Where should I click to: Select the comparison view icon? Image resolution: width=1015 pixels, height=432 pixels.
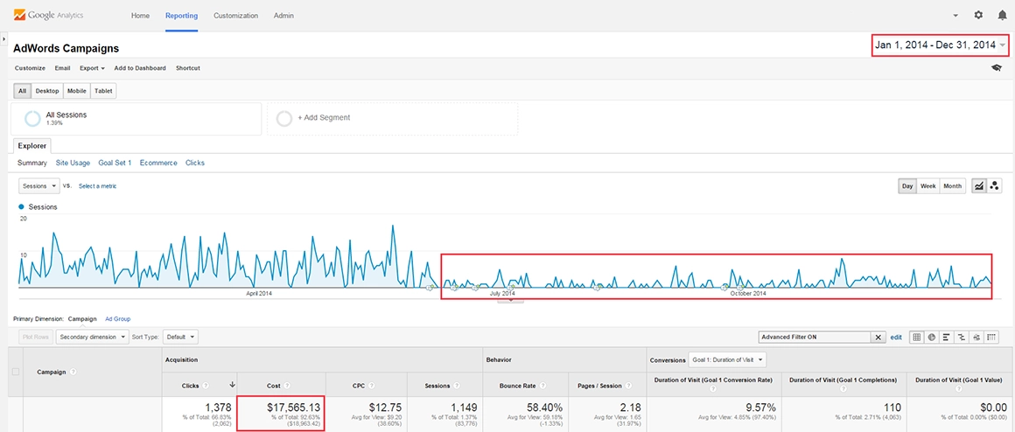pyautogui.click(x=962, y=337)
